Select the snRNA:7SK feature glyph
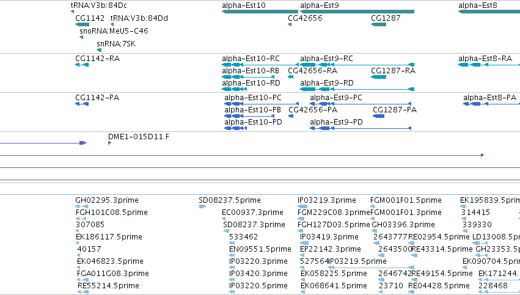 [99, 50]
